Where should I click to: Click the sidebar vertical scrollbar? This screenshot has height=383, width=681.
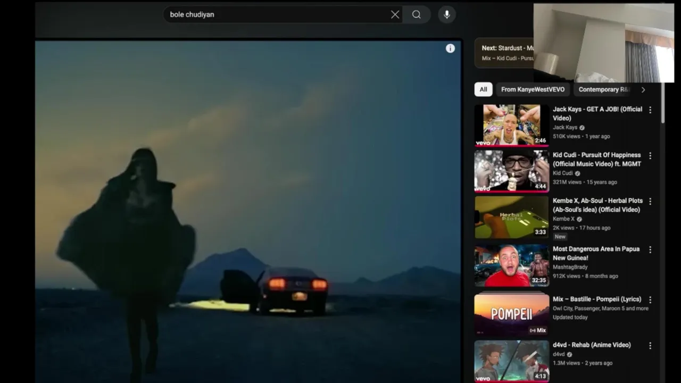tap(663, 104)
